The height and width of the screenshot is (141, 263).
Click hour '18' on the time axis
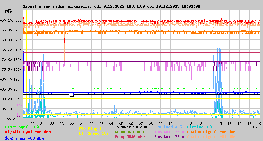click(x=250, y=124)
